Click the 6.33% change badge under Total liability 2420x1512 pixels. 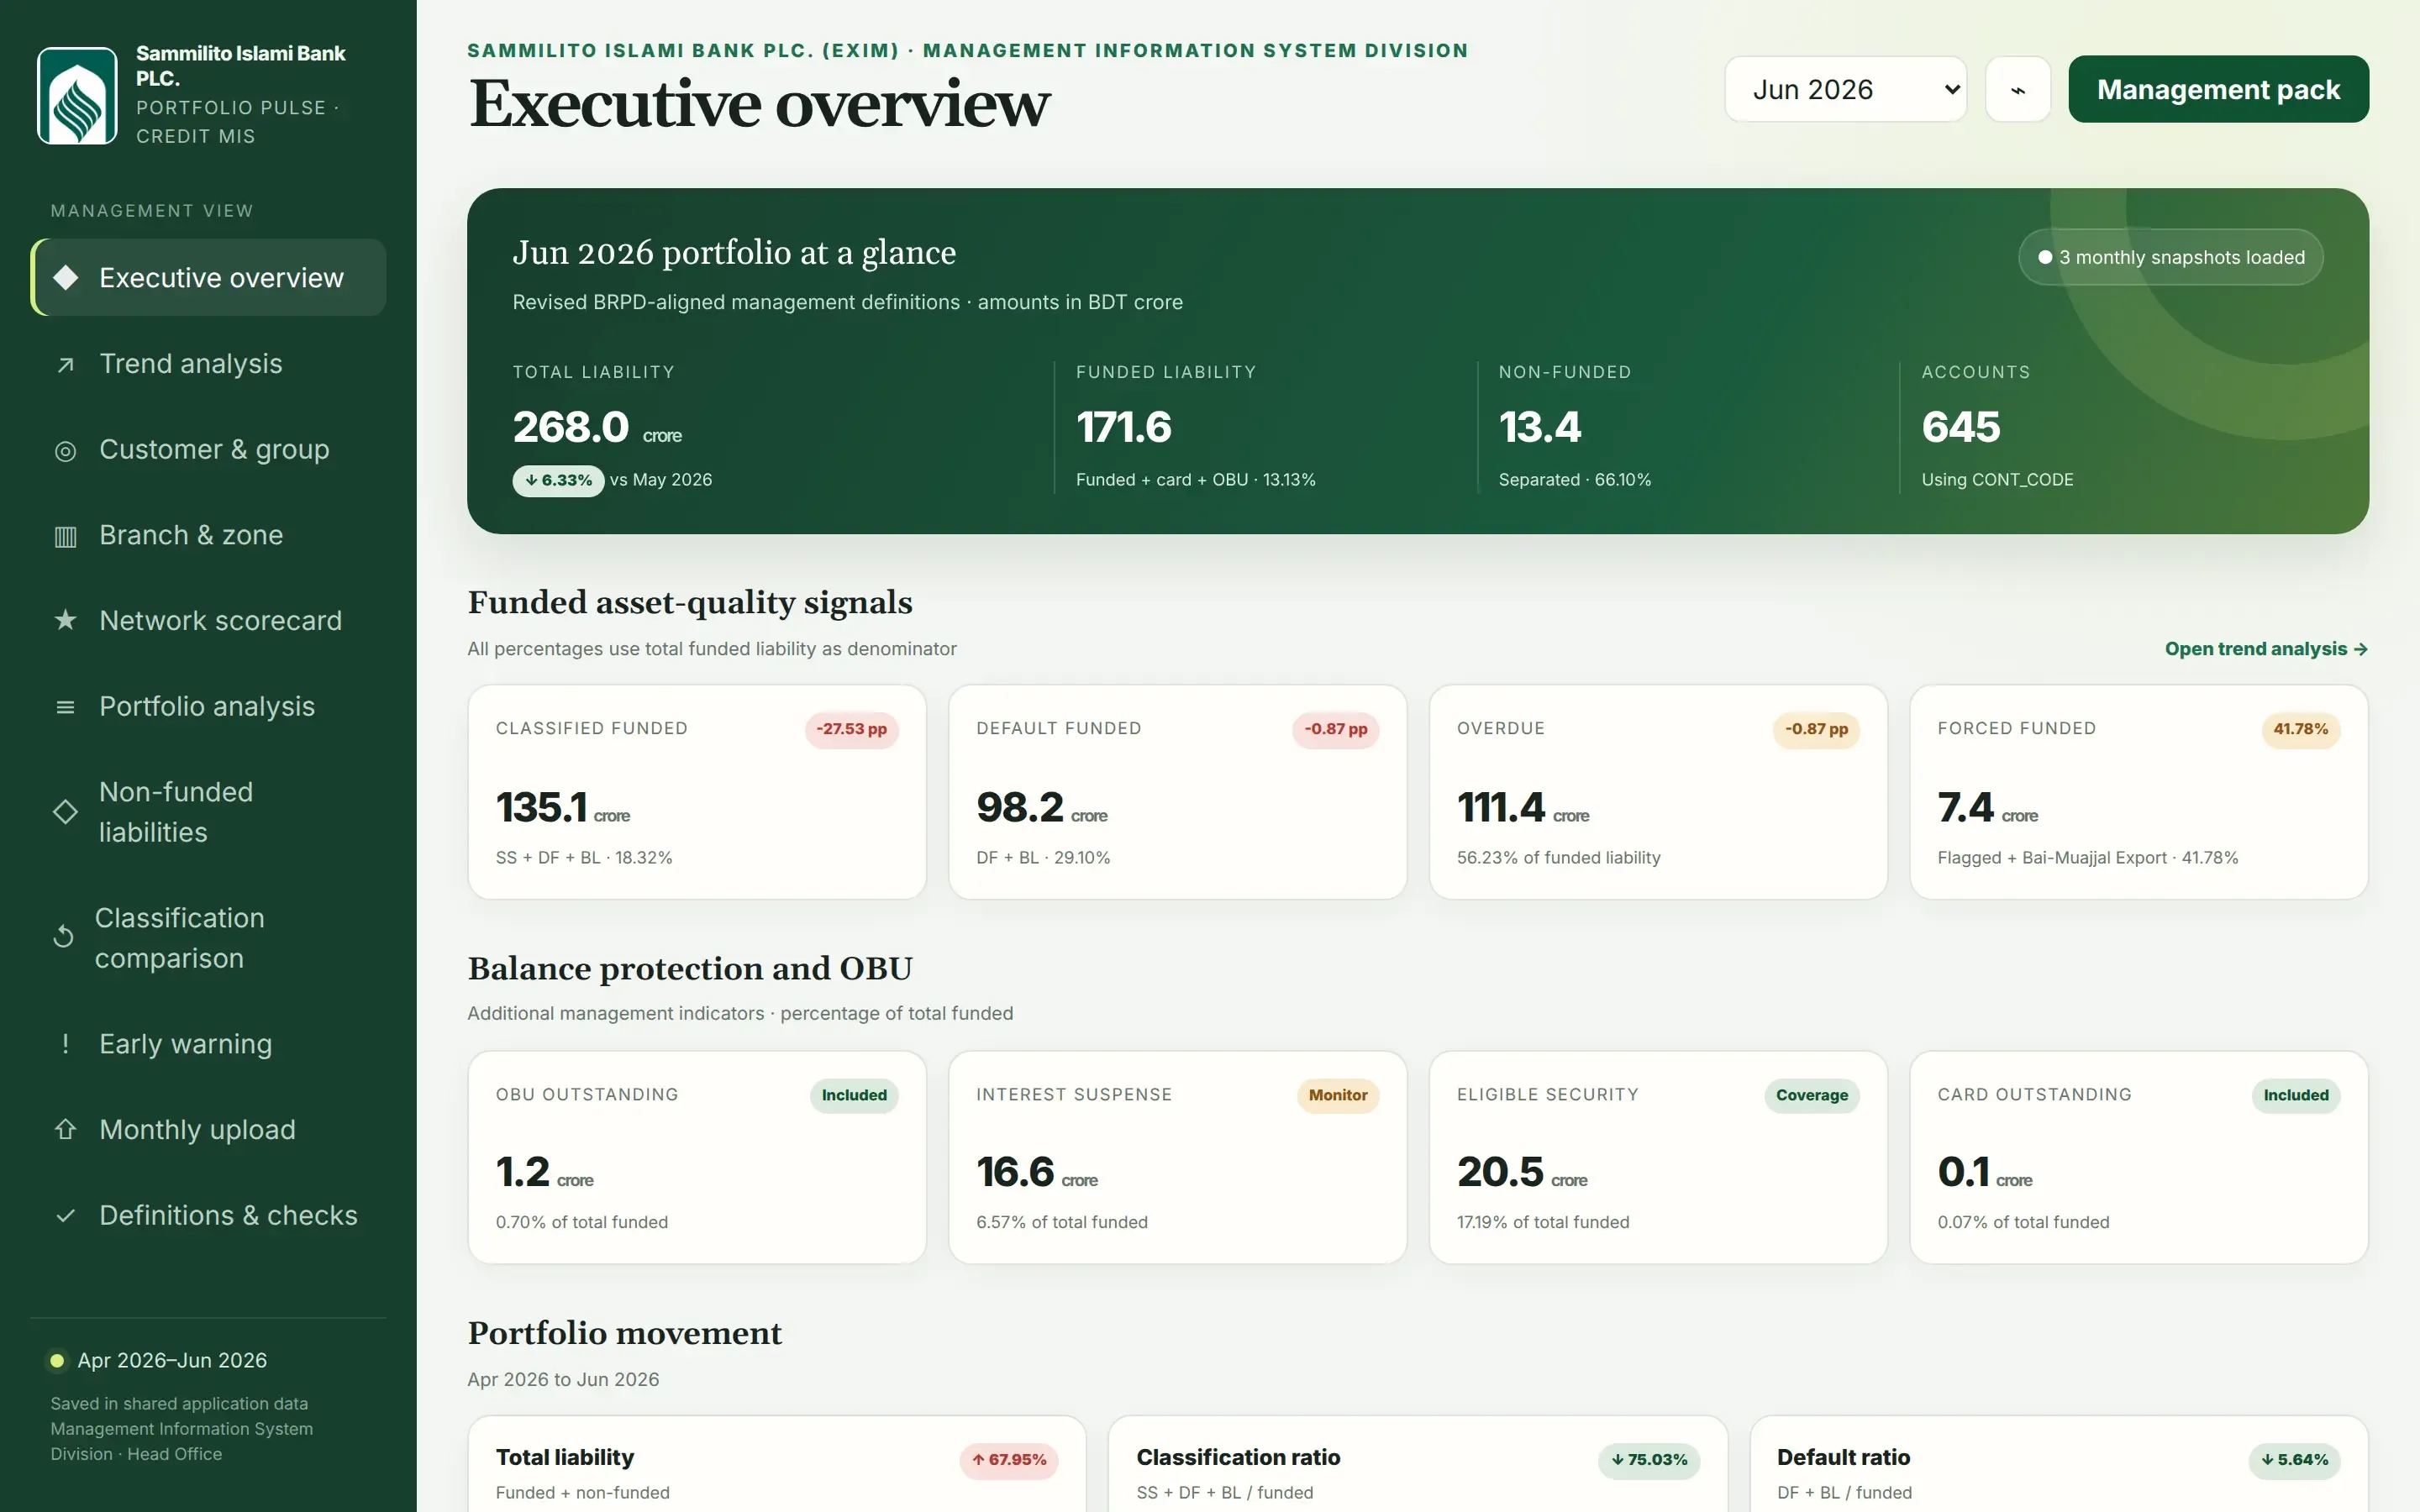558,480
